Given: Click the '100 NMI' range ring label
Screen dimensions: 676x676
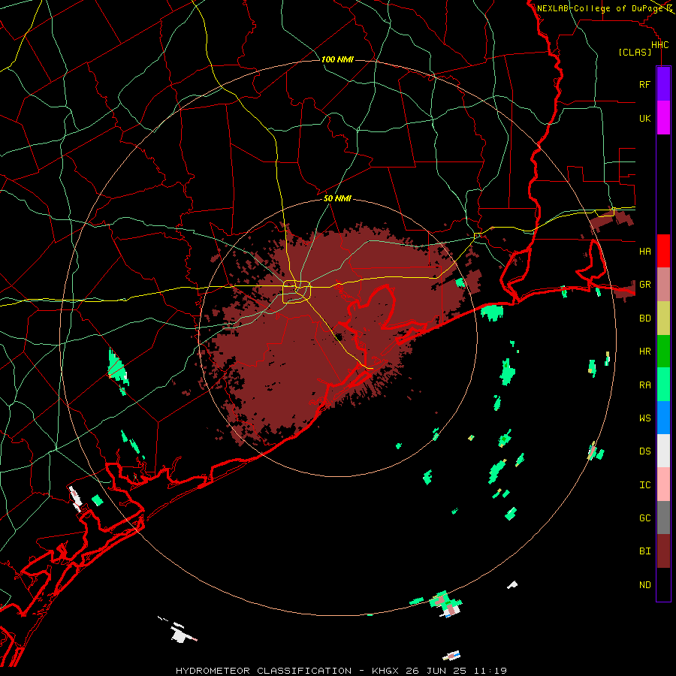Looking at the screenshot, I should coord(337,59).
